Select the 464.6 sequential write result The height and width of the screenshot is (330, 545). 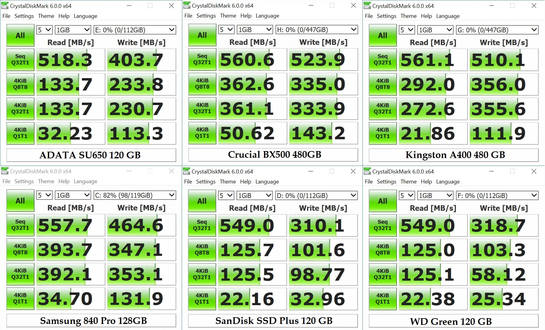click(141, 225)
